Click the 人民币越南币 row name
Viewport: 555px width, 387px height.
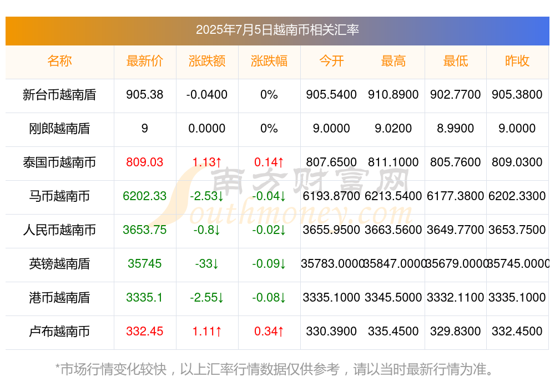pos(59,230)
